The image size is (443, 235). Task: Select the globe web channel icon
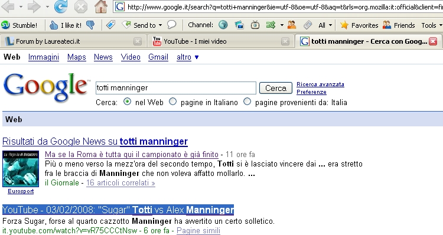(223, 25)
